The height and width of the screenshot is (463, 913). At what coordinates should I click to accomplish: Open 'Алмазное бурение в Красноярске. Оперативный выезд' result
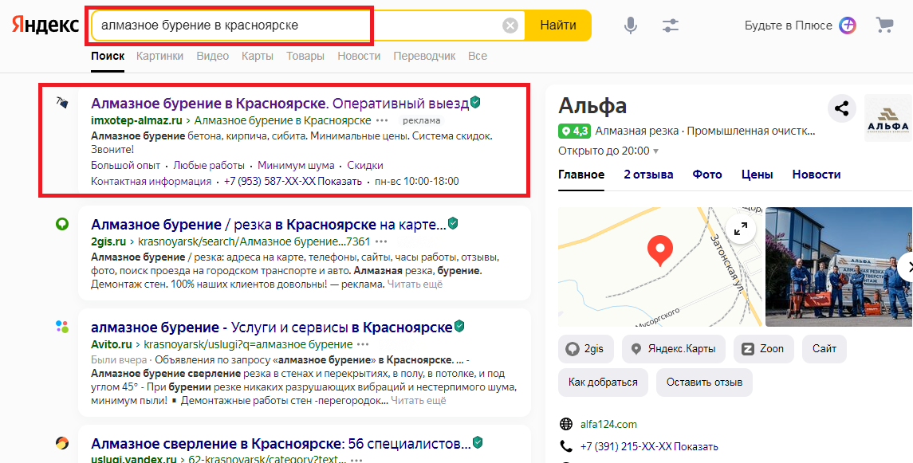[280, 104]
